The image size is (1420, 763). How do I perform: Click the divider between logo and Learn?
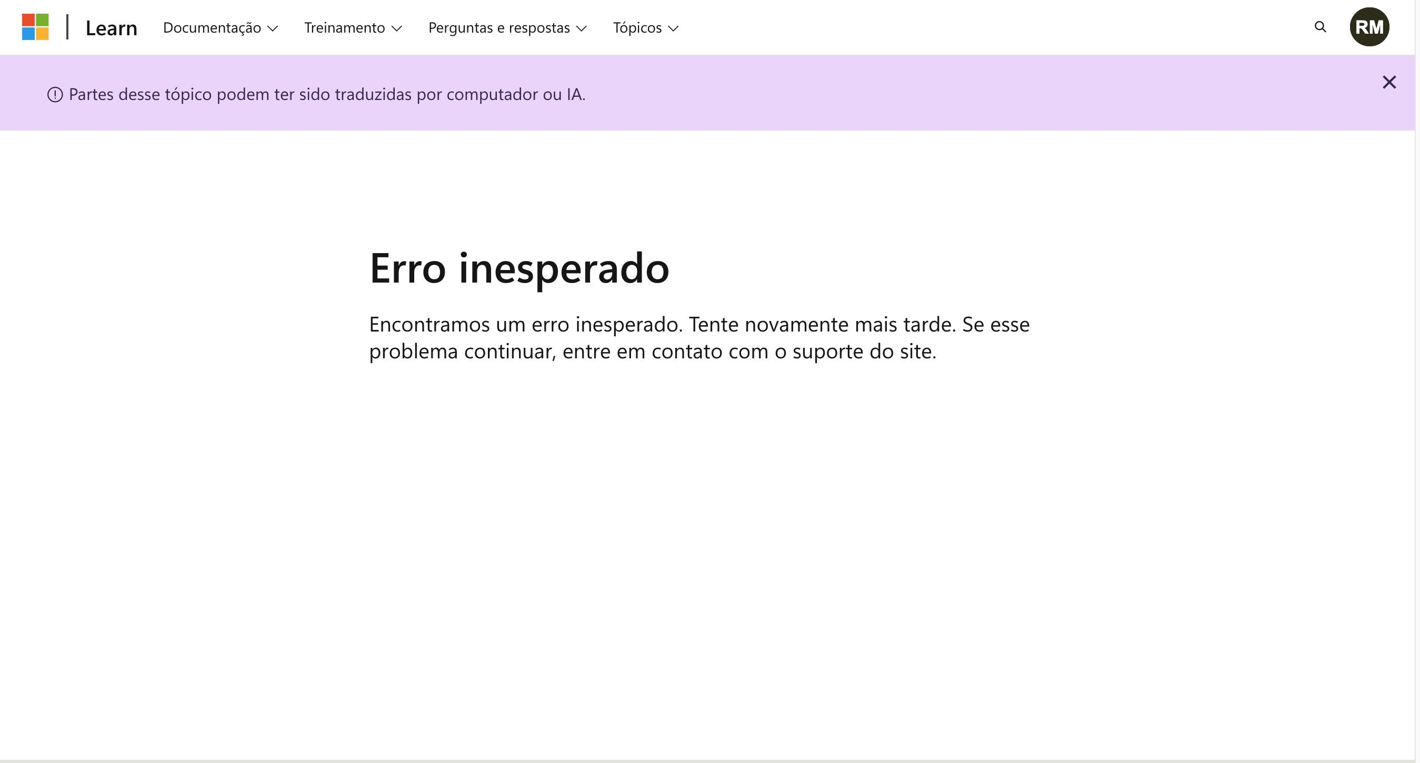[x=67, y=27]
